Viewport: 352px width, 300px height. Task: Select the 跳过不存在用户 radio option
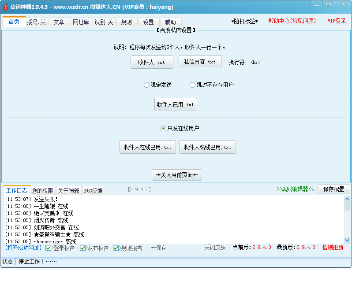pyautogui.click(x=192, y=85)
